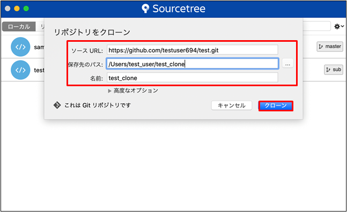Screen dimensions: 347x212
Task: Click the 'これは Git リポジトリです' text
Action: coord(98,105)
